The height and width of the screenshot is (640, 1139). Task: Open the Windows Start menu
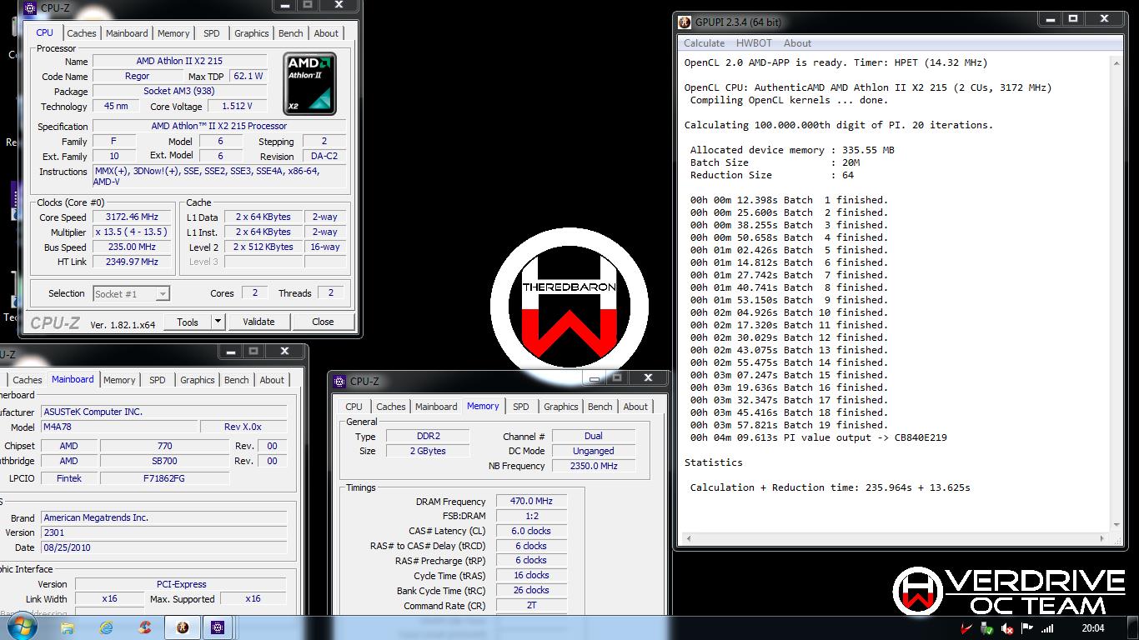pos(21,627)
